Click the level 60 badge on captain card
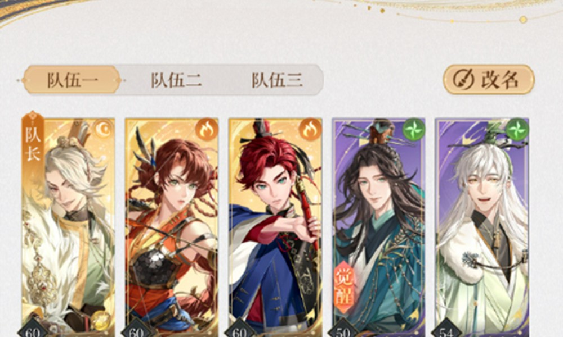Viewport: 563px width, 337px height. pyautogui.click(x=33, y=330)
